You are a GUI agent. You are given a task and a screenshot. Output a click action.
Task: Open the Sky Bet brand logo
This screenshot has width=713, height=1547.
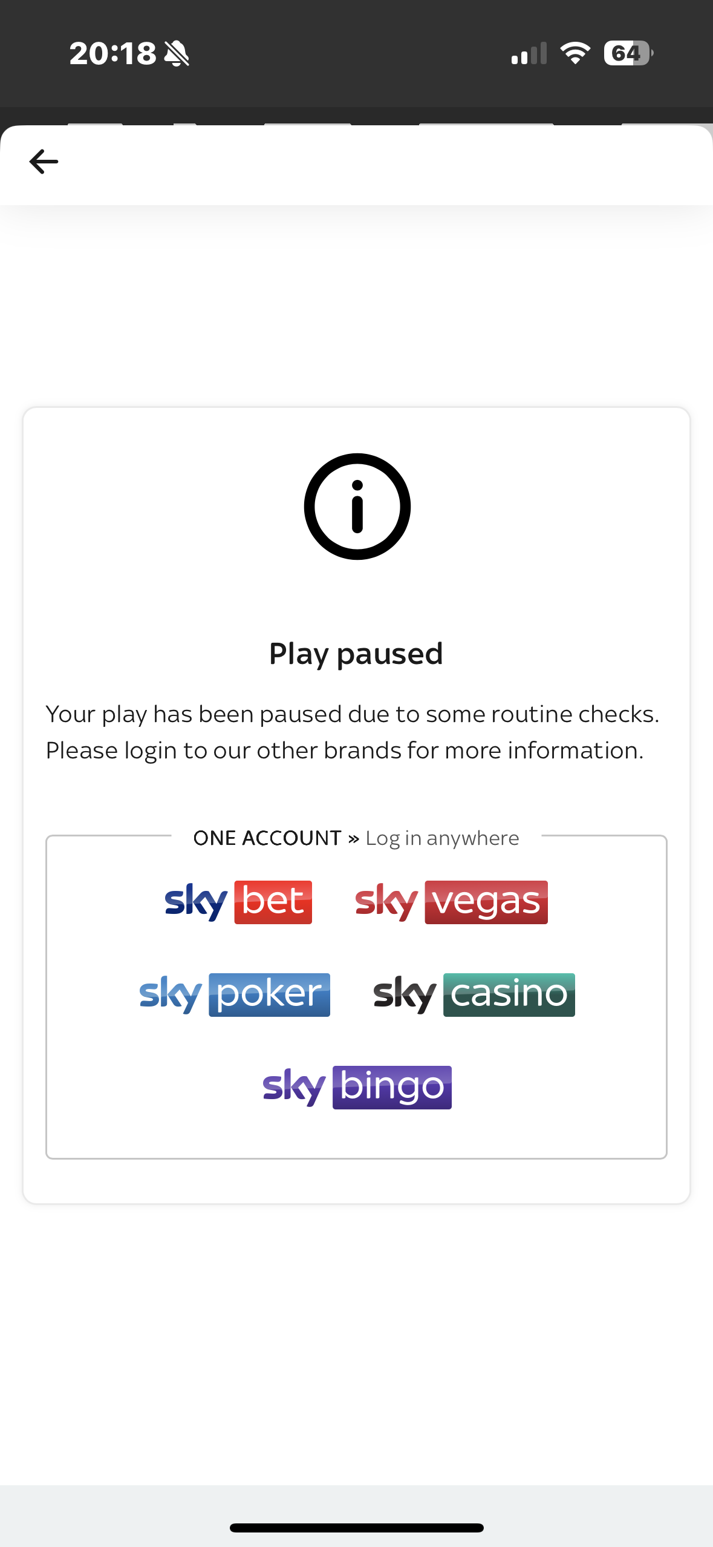(x=238, y=901)
